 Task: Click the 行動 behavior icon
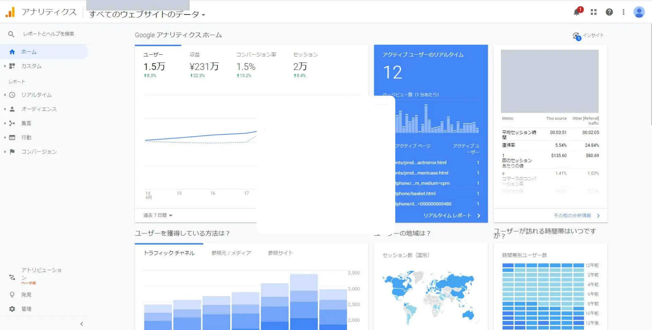(x=12, y=138)
